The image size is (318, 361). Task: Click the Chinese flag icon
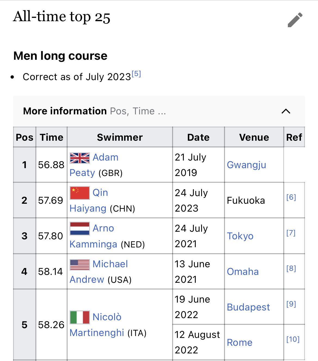[x=80, y=193]
